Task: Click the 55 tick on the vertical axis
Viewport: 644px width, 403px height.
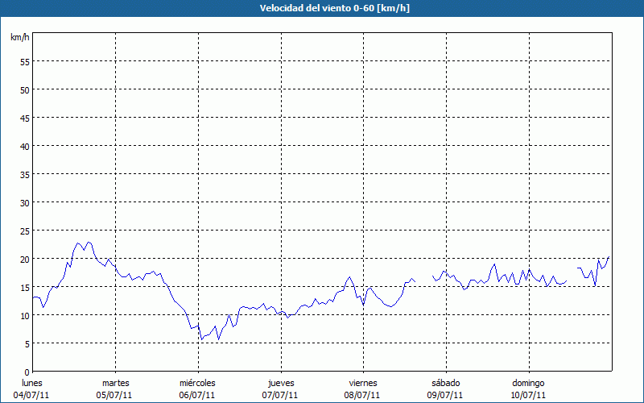Action: pyautogui.click(x=24, y=61)
